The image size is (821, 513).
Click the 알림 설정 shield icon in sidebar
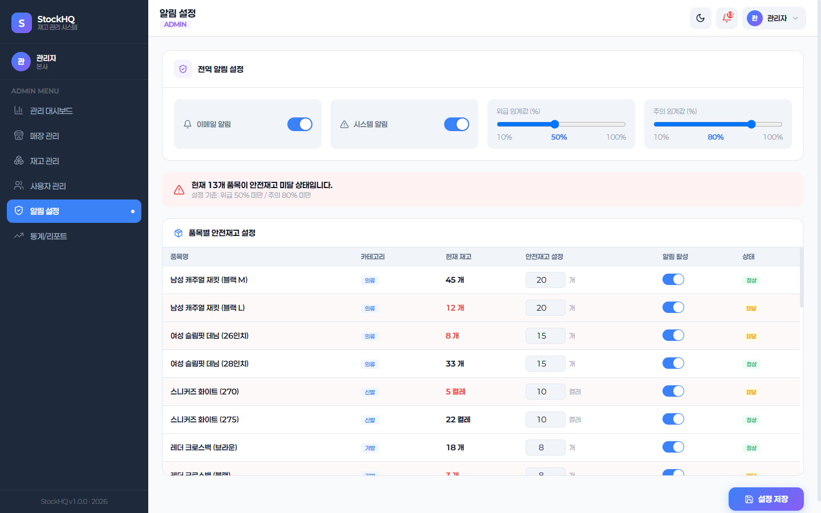[19, 211]
